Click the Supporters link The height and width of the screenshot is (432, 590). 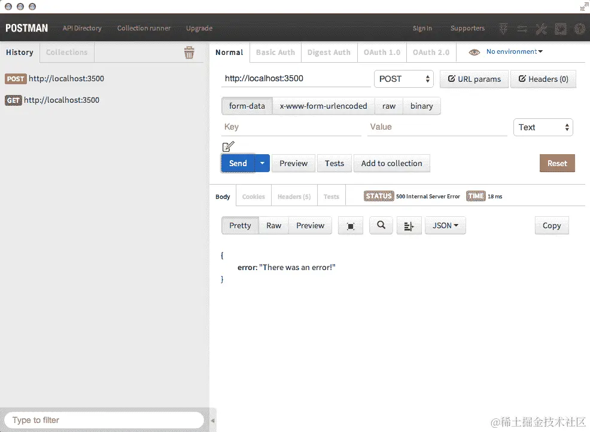pos(468,28)
